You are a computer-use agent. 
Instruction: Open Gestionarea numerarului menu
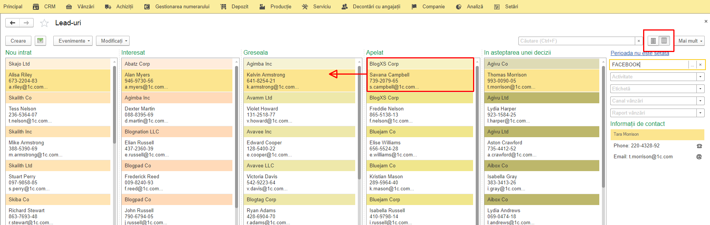[177, 6]
